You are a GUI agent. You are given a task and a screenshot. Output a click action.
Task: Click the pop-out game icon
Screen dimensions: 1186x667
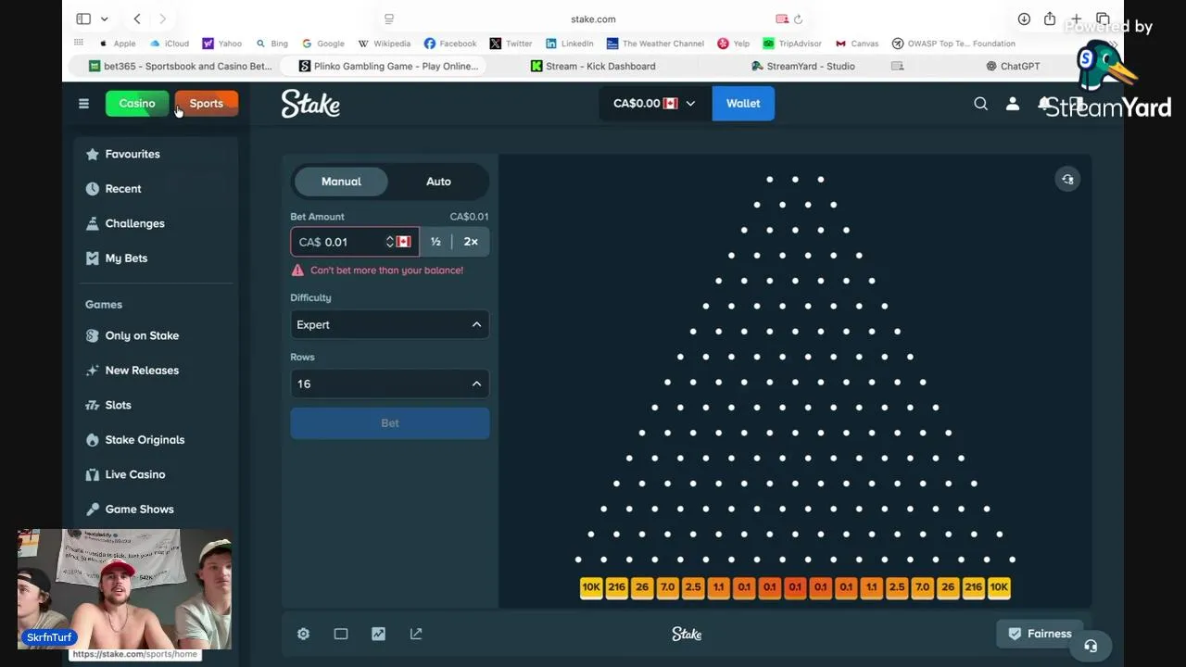pos(416,634)
